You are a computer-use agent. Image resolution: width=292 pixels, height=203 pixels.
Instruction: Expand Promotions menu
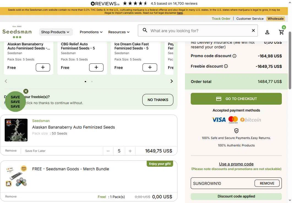tap(91, 32)
